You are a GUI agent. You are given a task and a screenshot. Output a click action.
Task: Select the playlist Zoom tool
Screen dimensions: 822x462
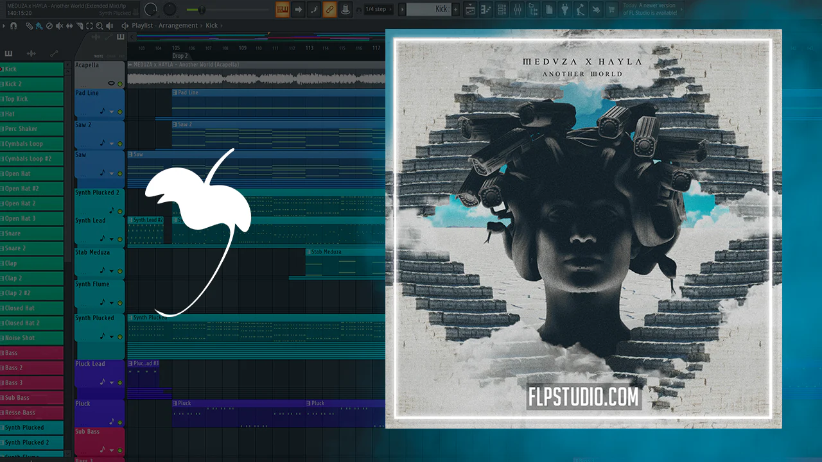coord(100,26)
